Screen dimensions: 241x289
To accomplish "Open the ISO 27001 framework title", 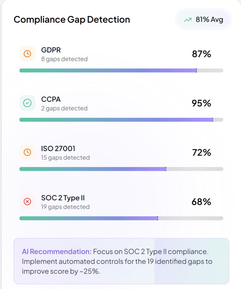I will 58,148.
